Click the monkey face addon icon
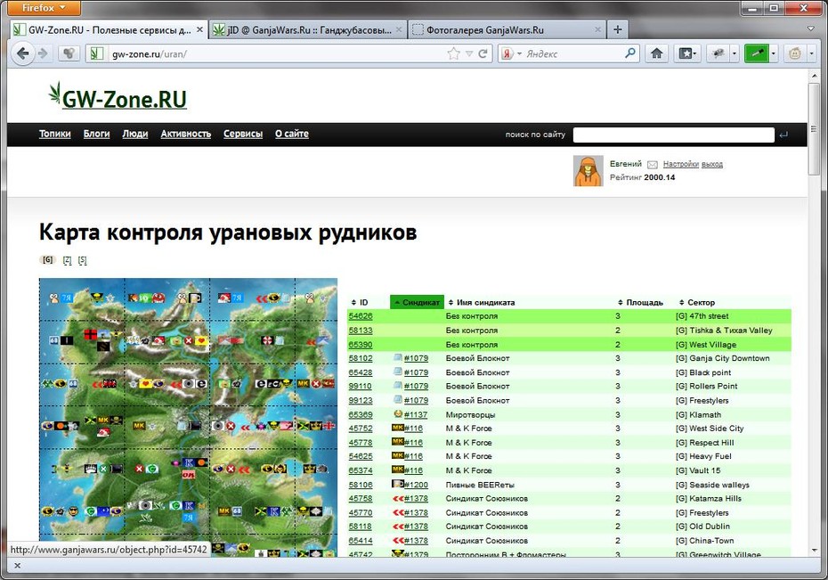This screenshot has width=828, height=580. point(795,53)
